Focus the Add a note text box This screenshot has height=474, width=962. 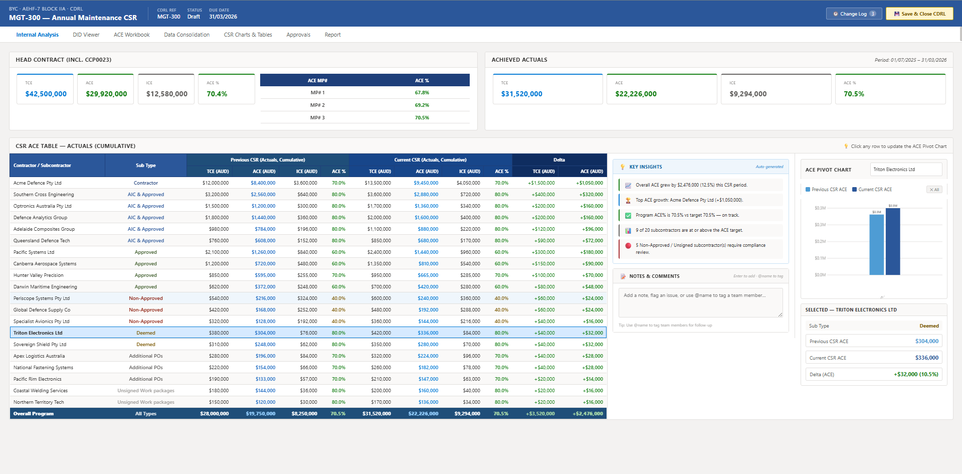click(700, 302)
